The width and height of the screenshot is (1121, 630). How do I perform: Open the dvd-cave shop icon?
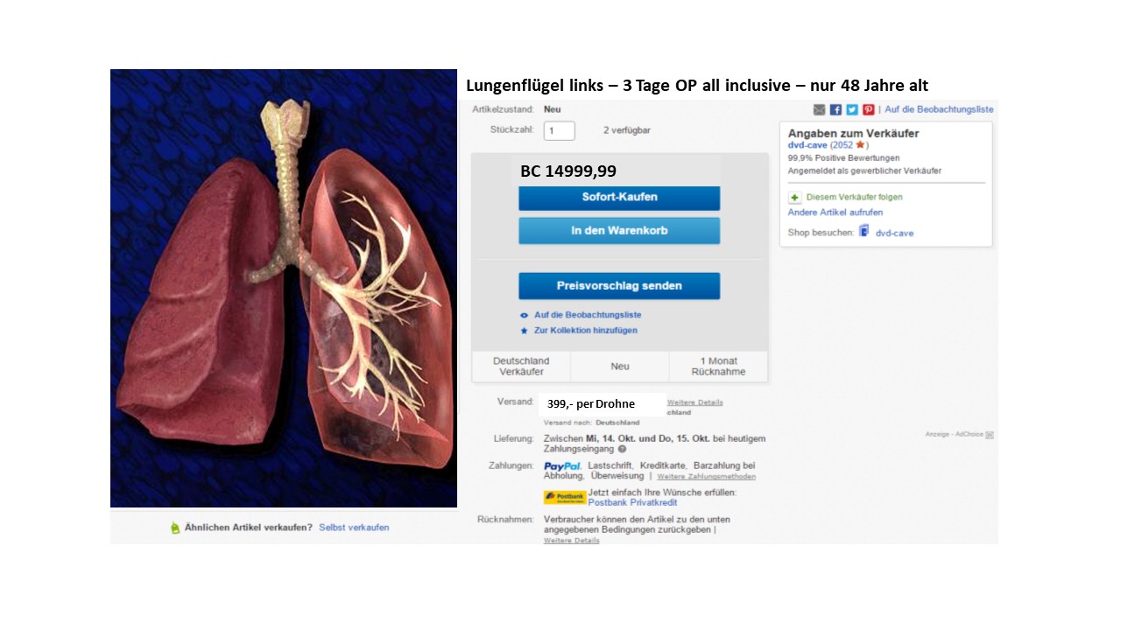[x=864, y=232]
